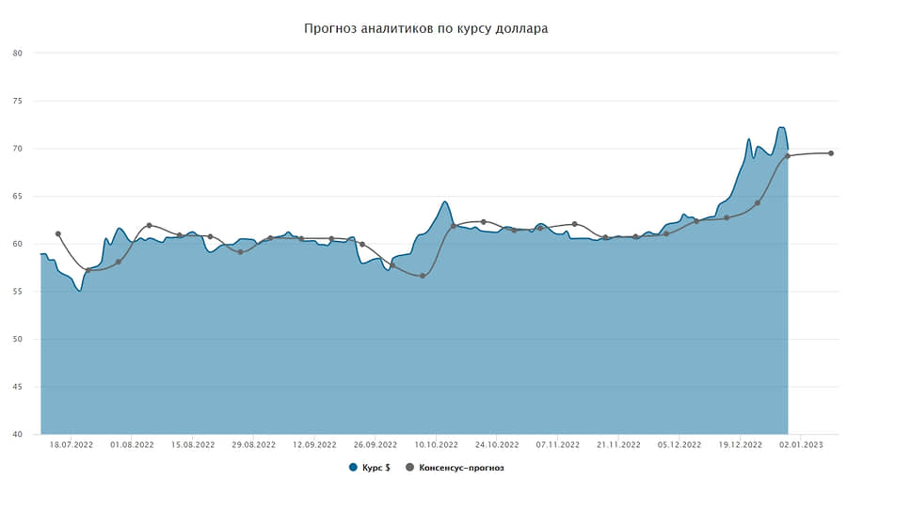Click the x-axis label 24.10.2022
Viewport: 911px width, 512px height.
pos(497,445)
